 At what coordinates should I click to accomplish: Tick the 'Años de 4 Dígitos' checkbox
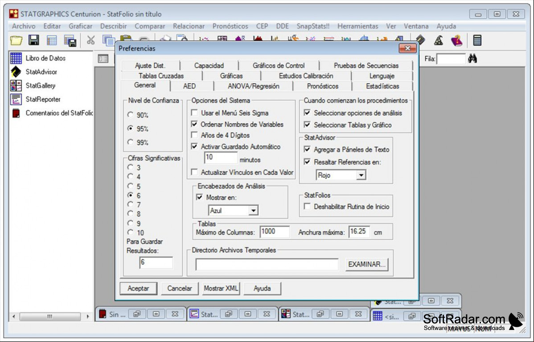point(194,135)
